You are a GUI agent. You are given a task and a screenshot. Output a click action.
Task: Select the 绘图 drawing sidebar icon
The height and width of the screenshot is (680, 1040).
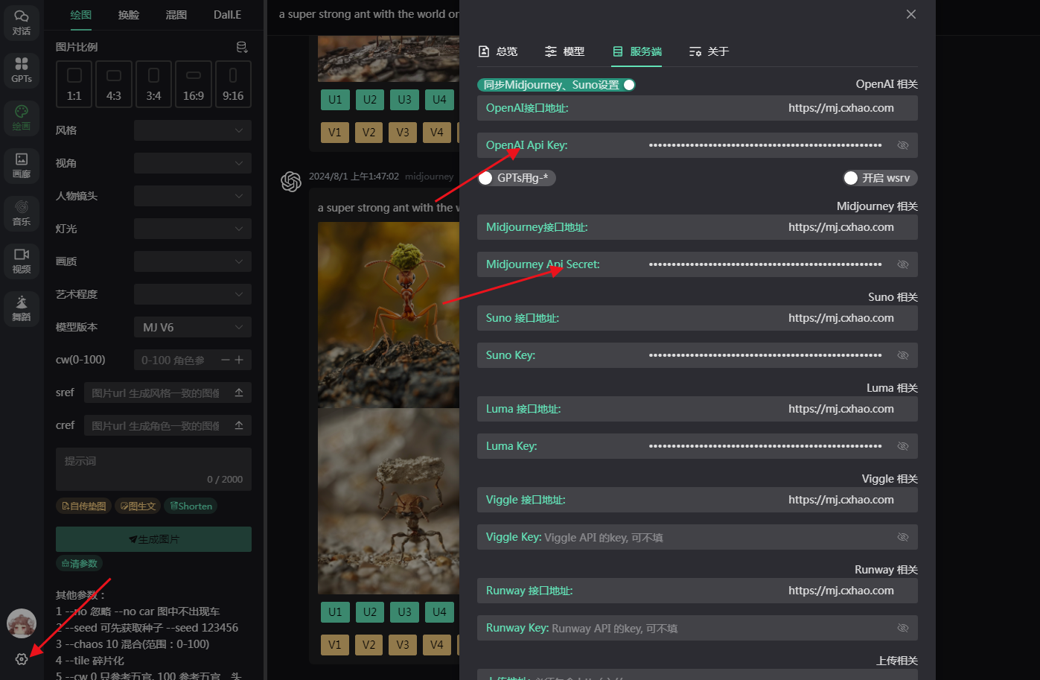tap(22, 118)
